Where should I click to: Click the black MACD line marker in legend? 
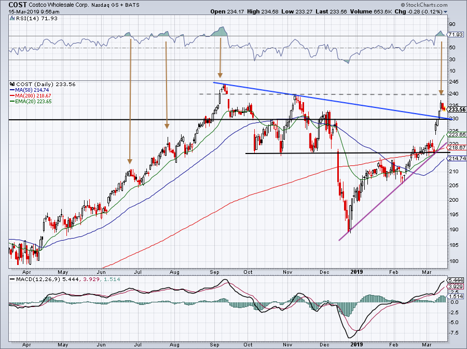pyautogui.click(x=12, y=280)
